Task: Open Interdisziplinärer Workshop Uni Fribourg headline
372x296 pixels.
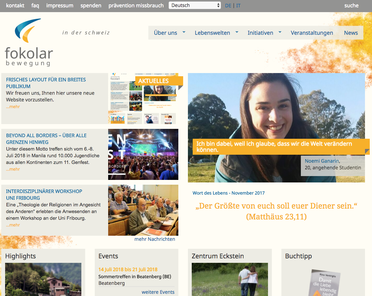Action: (44, 195)
